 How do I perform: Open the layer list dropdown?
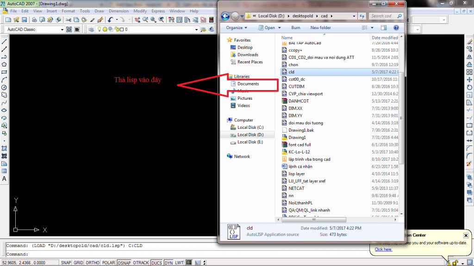point(196,30)
